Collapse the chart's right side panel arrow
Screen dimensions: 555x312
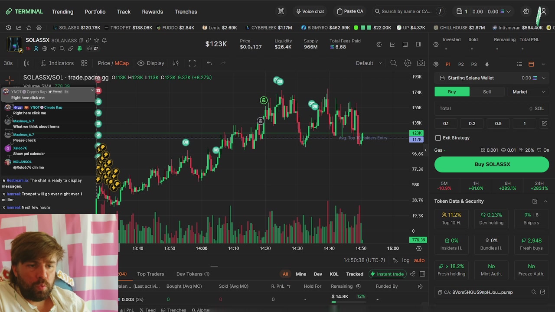coord(425,150)
